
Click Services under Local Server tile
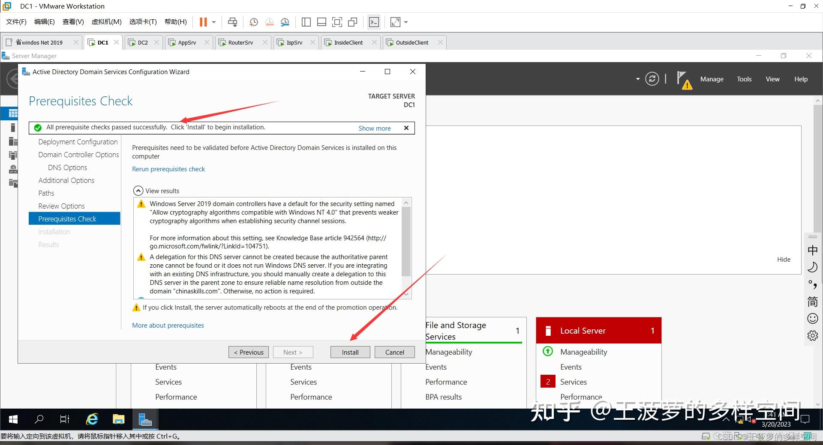(x=573, y=382)
